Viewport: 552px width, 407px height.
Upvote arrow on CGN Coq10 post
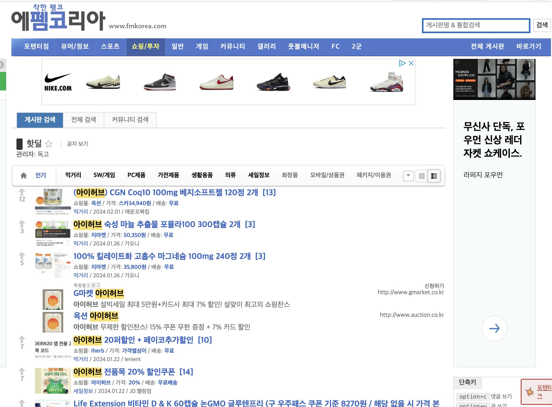pyautogui.click(x=22, y=192)
